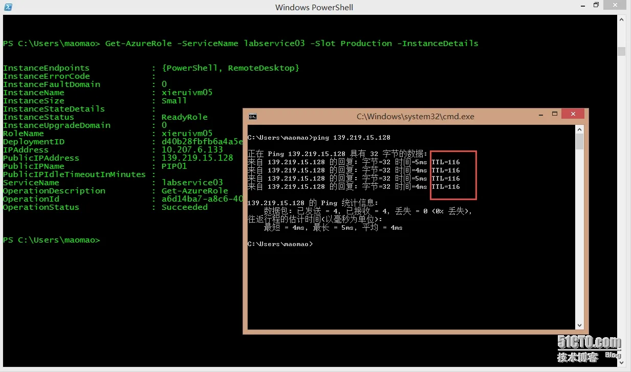Click the InstanceFaultDomain label
Screen dimensions: 631x372
coord(51,84)
